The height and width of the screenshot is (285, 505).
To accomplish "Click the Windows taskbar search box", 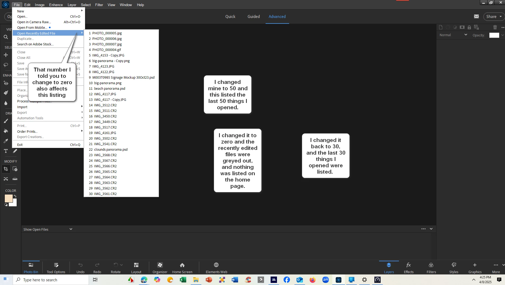I will click(x=51, y=280).
